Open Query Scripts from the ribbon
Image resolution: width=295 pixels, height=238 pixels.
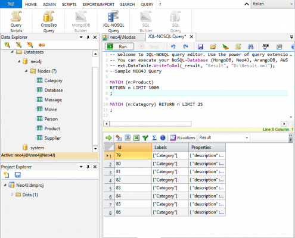coord(16,21)
